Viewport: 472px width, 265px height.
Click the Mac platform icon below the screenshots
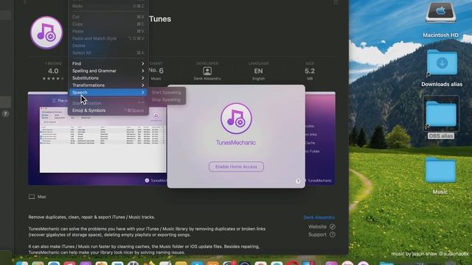32,197
